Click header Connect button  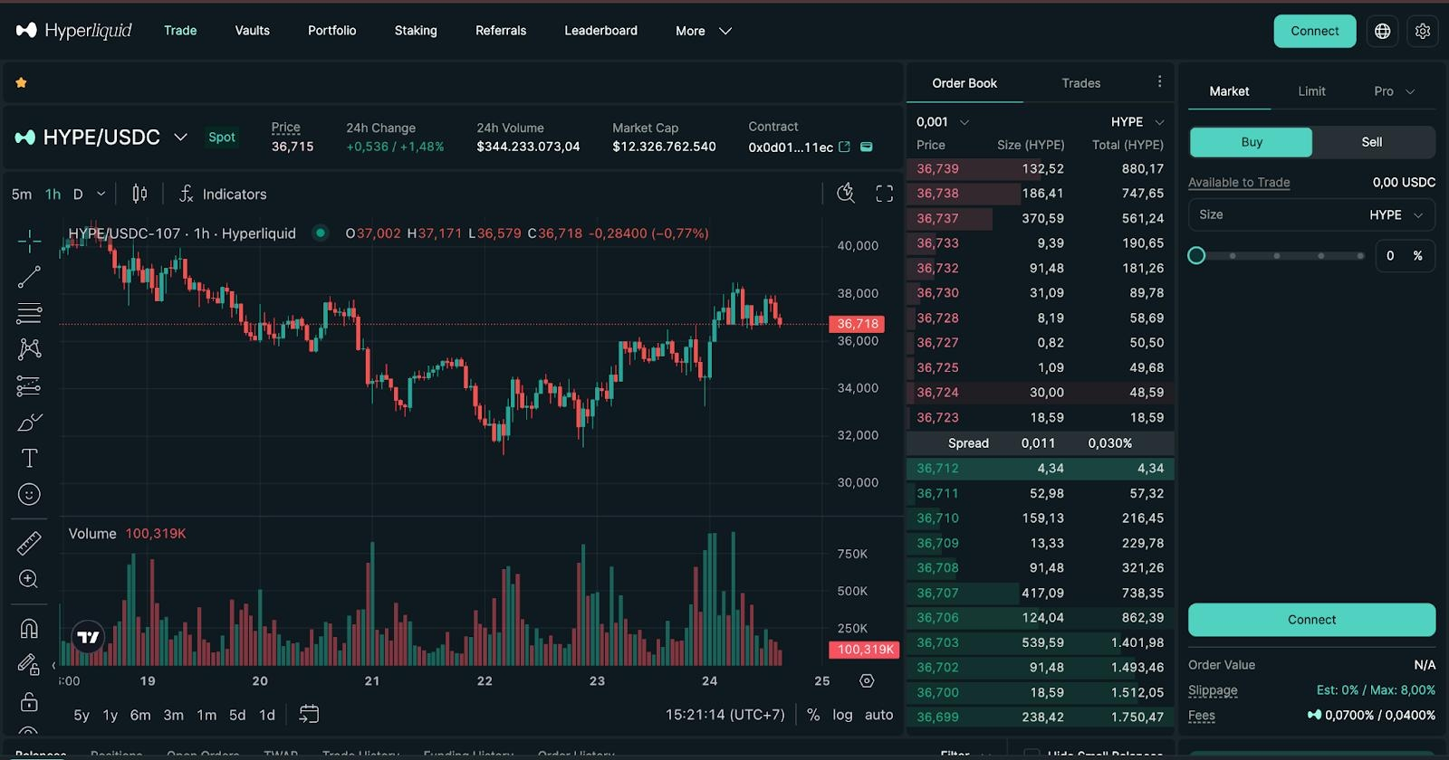1314,31
